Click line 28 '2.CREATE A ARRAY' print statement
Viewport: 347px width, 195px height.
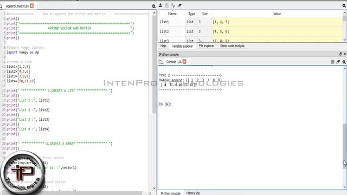pos(59,144)
